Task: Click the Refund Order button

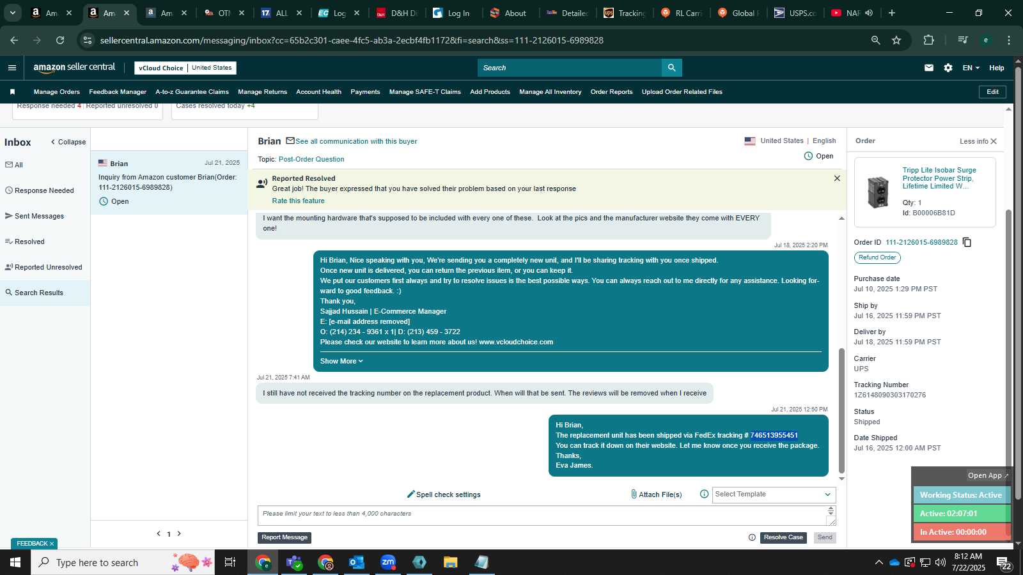Action: [877, 257]
